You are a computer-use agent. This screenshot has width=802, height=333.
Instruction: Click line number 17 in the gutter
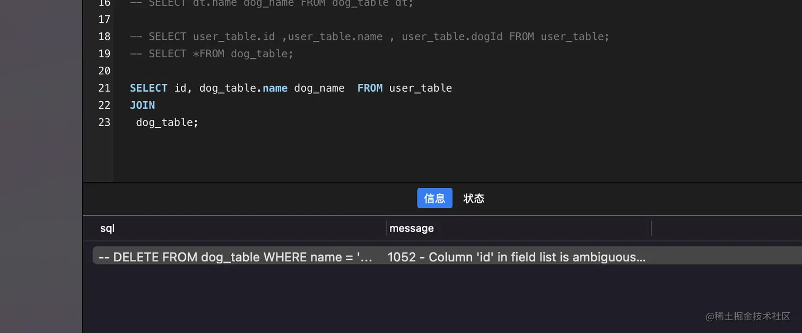pos(104,20)
